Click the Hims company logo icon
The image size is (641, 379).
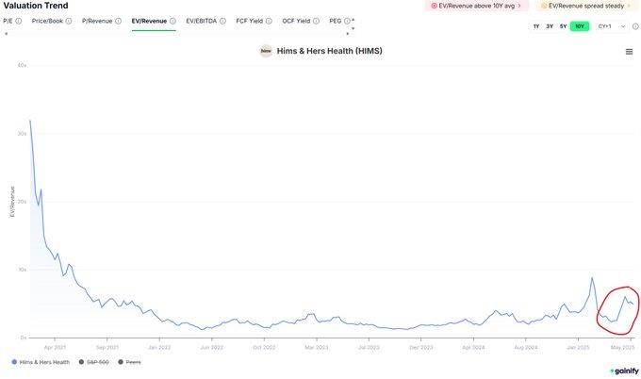click(266, 51)
